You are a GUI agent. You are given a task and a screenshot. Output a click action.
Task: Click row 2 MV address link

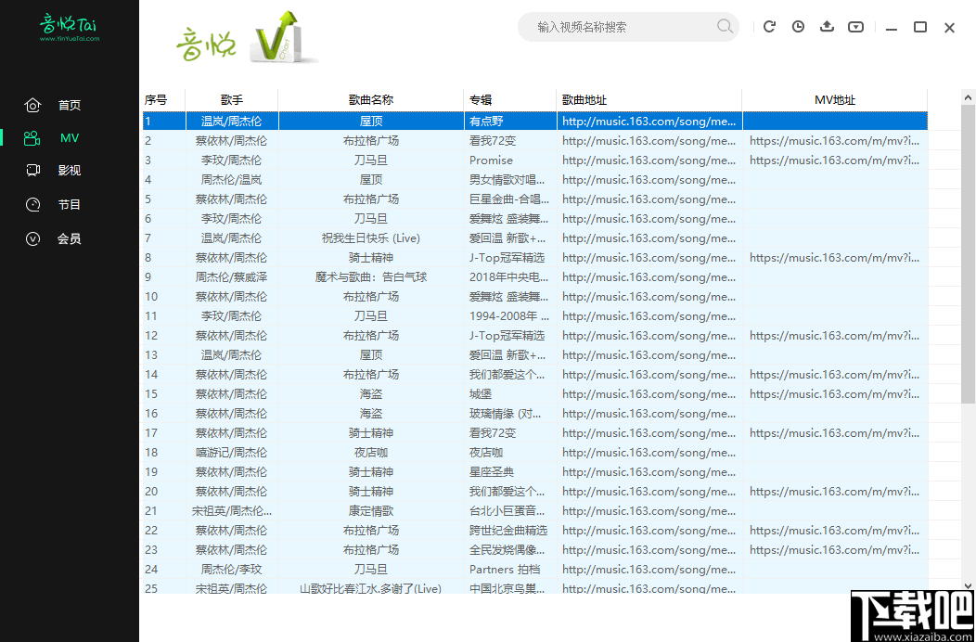(835, 141)
